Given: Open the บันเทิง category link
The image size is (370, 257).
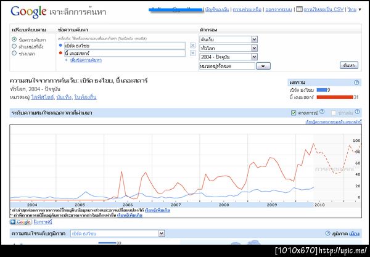Looking at the screenshot, I should pyautogui.click(x=64, y=97).
